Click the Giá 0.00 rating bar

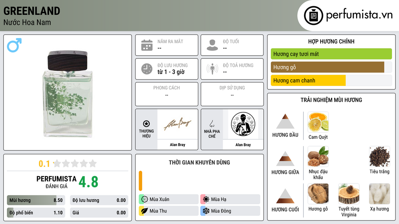(x=99, y=213)
